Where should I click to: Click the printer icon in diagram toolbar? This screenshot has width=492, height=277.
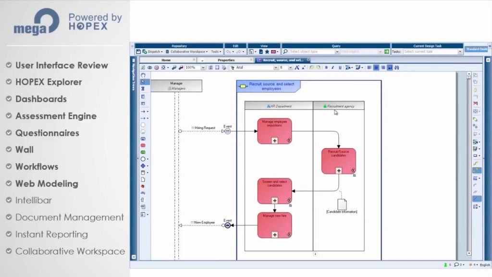click(224, 67)
